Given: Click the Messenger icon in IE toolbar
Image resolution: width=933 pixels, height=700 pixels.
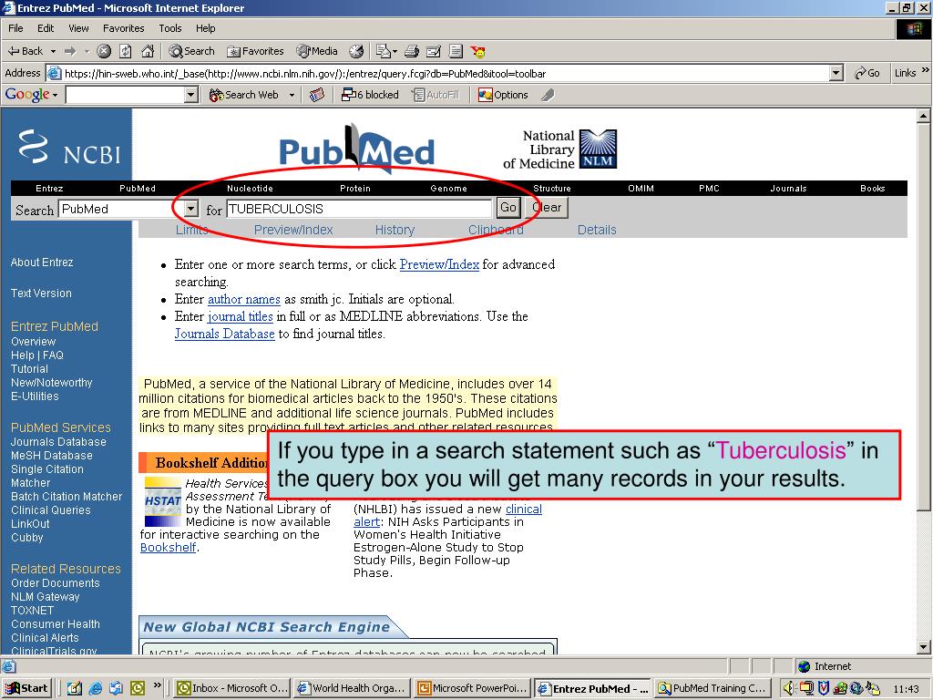Looking at the screenshot, I should 477,51.
